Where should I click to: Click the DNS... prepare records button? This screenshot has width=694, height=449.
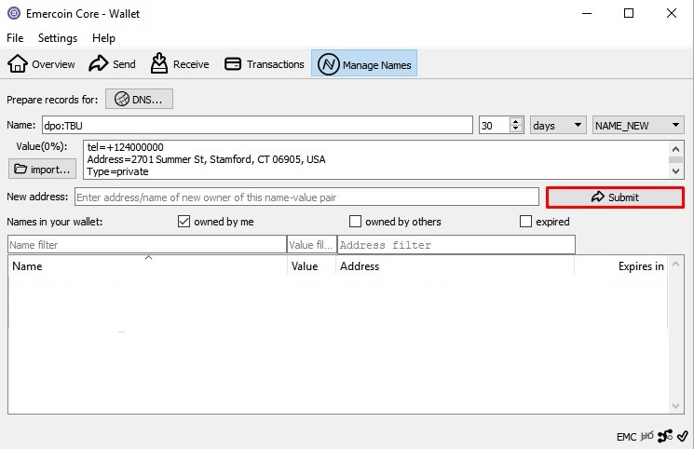[x=139, y=99]
